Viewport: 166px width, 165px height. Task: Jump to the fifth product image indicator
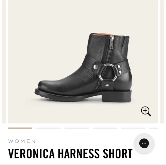[133, 128]
